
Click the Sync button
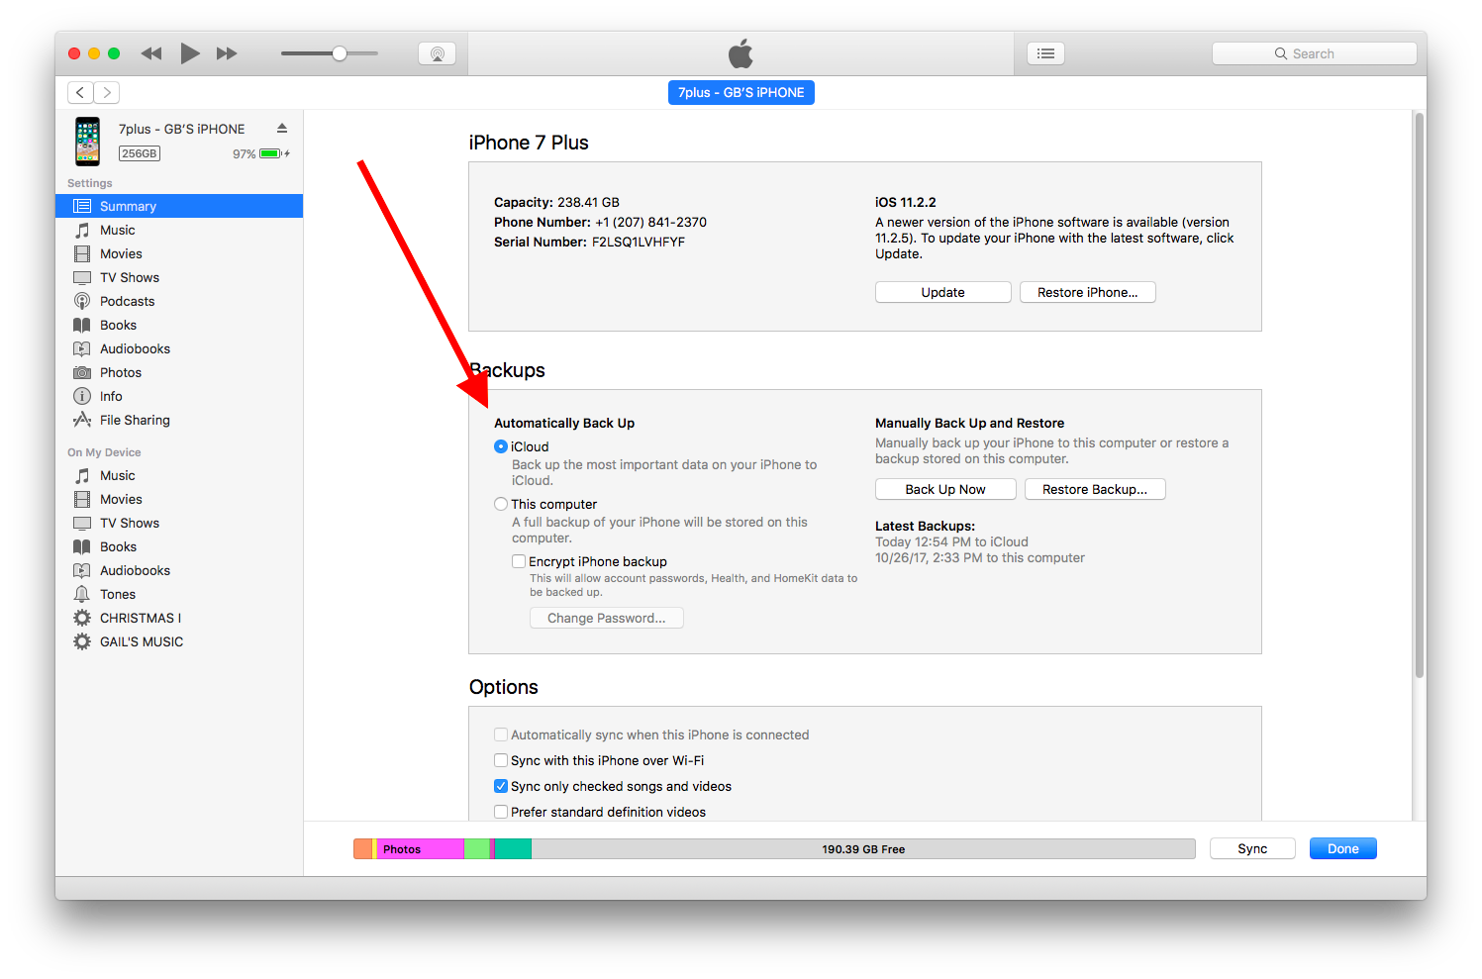(x=1252, y=848)
